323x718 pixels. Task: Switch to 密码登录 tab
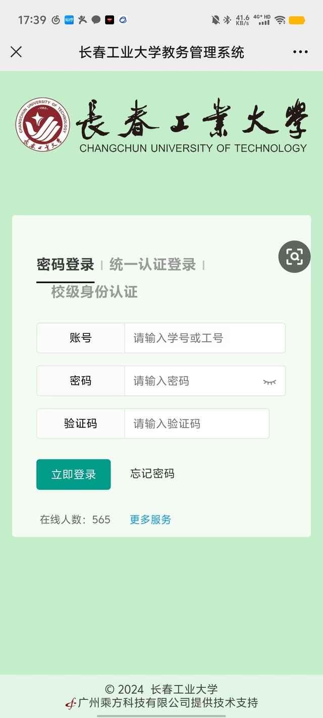click(x=66, y=265)
